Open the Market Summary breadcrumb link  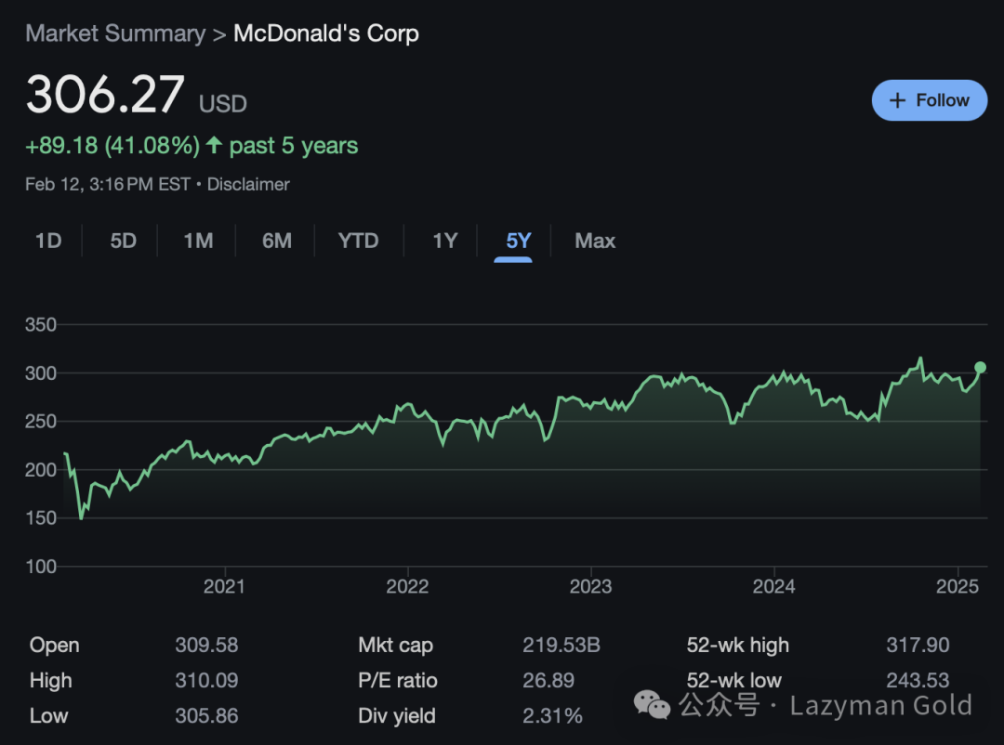(116, 33)
